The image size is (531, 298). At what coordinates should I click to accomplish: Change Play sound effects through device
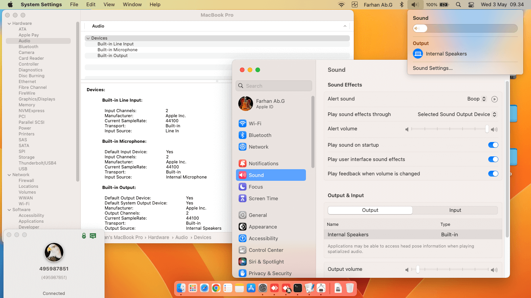457,114
